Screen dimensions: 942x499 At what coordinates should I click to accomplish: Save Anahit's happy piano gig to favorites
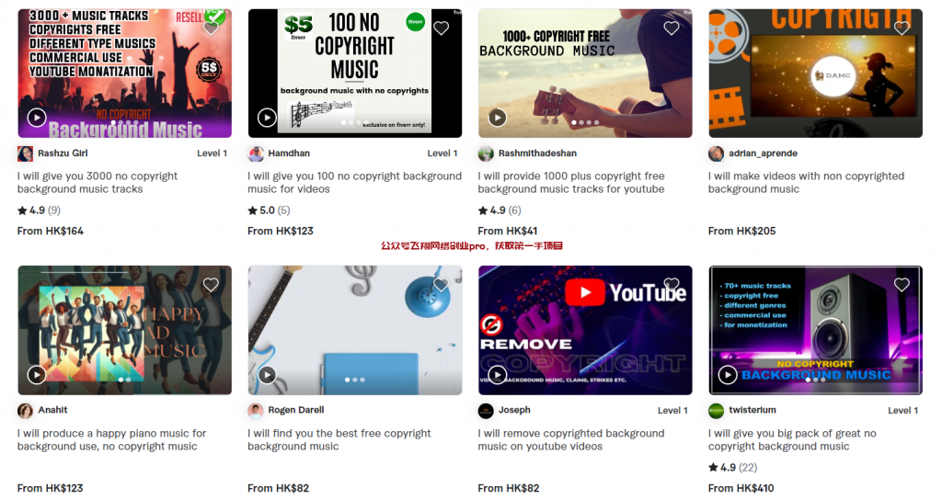tap(211, 285)
